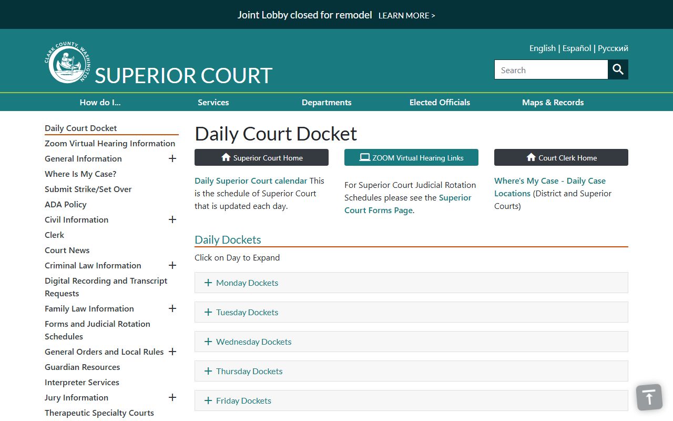Expand the Tuesday Dockets section
This screenshot has width=673, height=421.
(x=411, y=312)
